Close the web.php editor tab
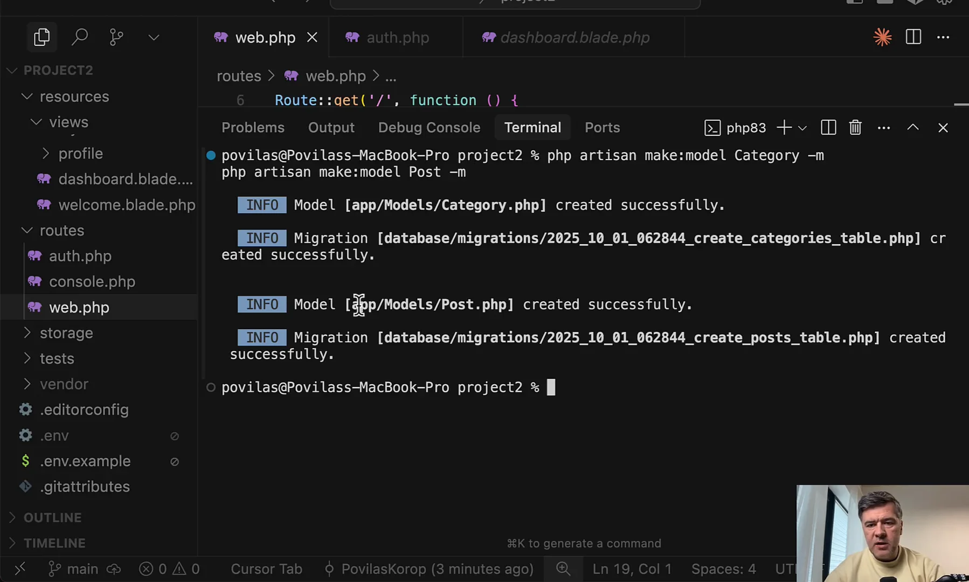The width and height of the screenshot is (969, 582). [312, 37]
